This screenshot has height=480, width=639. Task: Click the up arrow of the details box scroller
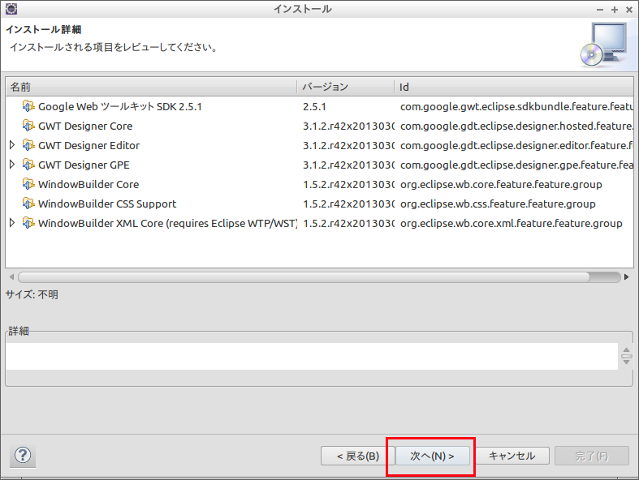point(626,351)
